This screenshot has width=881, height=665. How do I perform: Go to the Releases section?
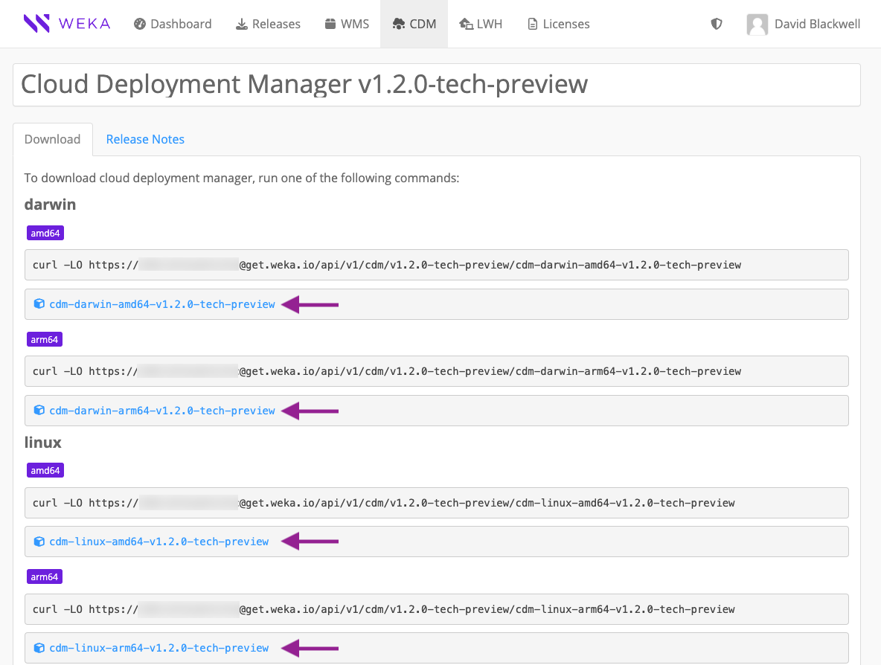268,24
